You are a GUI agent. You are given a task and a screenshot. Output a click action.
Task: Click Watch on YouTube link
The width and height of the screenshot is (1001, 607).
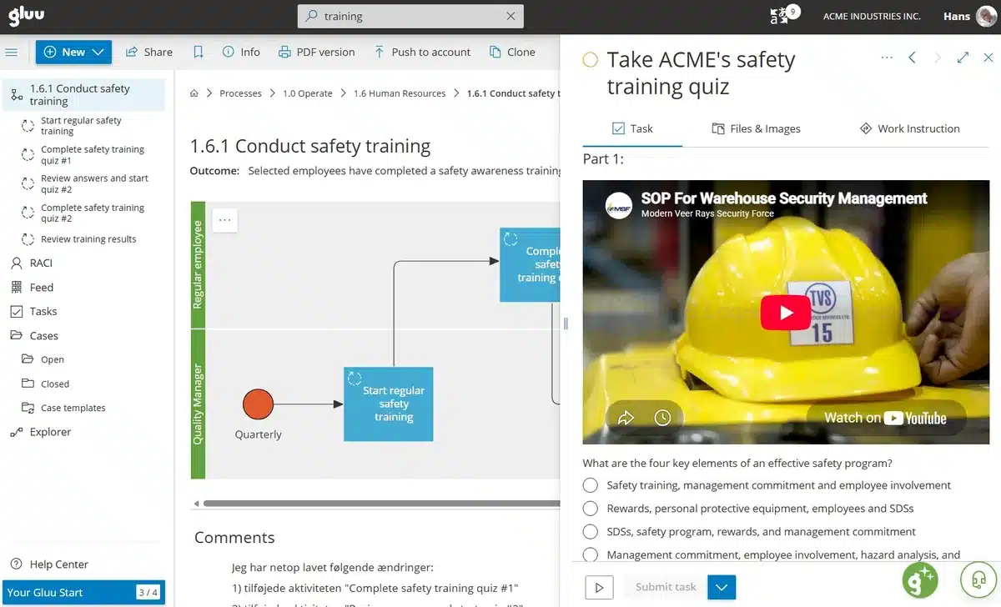pyautogui.click(x=886, y=418)
